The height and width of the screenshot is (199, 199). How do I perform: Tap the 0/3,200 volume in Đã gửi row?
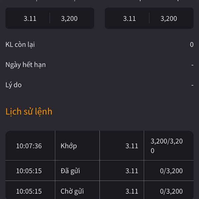(171, 171)
